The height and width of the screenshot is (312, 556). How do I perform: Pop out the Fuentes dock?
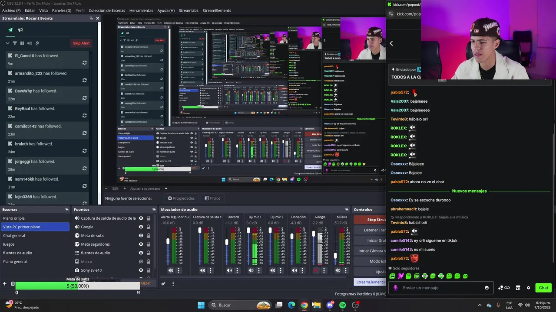pos(154,209)
